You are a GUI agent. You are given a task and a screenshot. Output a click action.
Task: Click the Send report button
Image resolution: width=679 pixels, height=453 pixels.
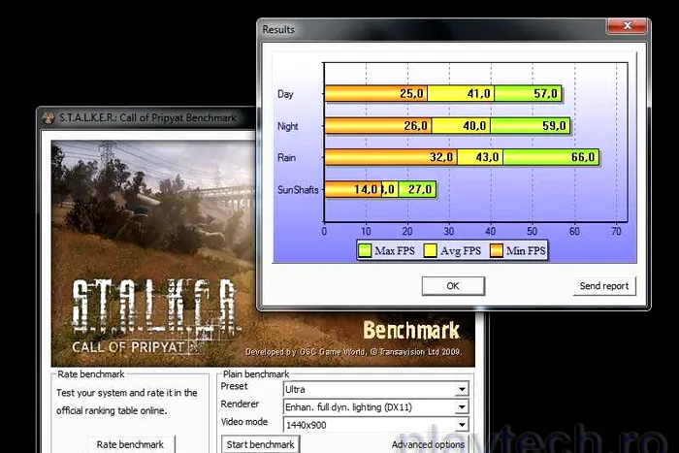coord(604,286)
